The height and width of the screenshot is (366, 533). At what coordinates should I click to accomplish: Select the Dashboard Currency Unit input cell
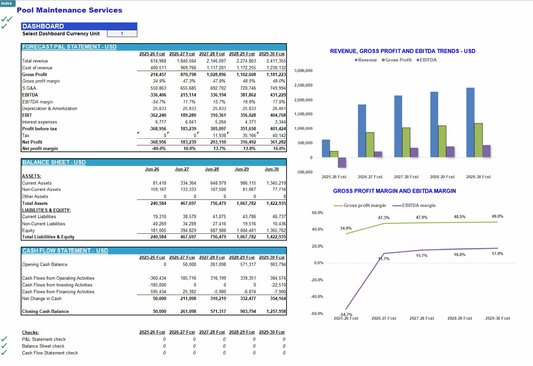(x=122, y=34)
